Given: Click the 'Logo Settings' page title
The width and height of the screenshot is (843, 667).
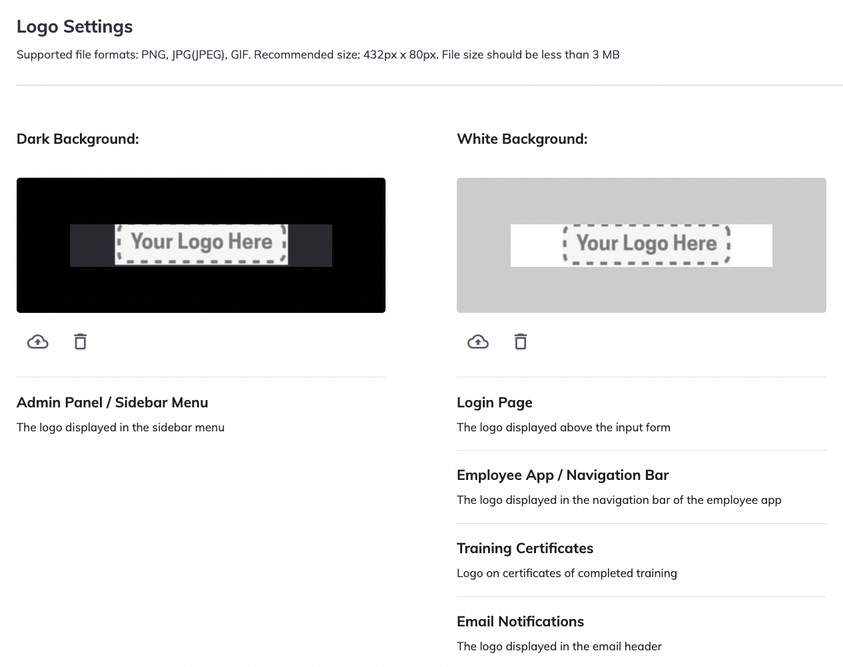Looking at the screenshot, I should point(75,27).
